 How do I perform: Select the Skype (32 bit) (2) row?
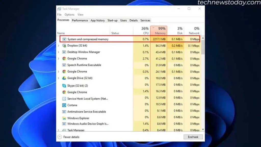(x=128, y=86)
